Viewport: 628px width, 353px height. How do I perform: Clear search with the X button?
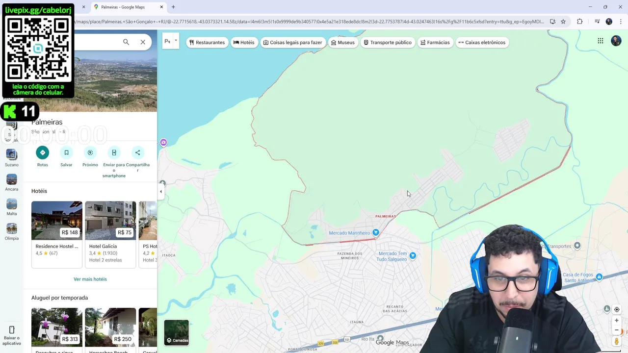[143, 42]
